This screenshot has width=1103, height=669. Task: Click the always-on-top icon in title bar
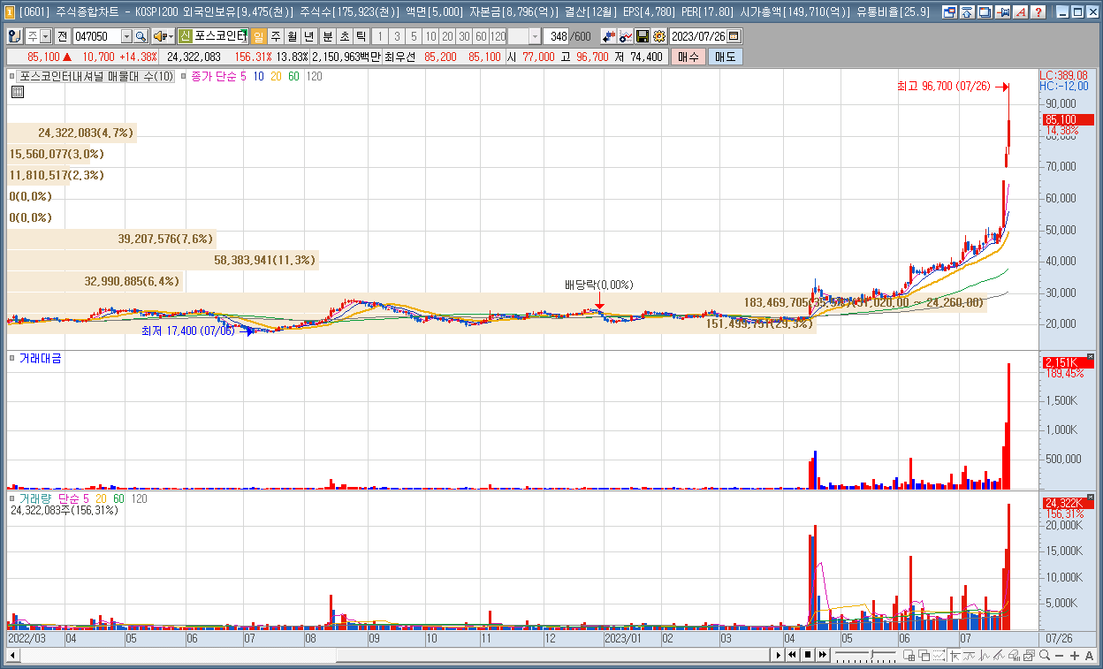pos(967,12)
